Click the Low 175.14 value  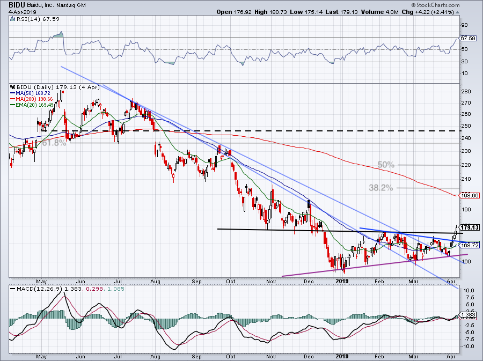pos(306,12)
